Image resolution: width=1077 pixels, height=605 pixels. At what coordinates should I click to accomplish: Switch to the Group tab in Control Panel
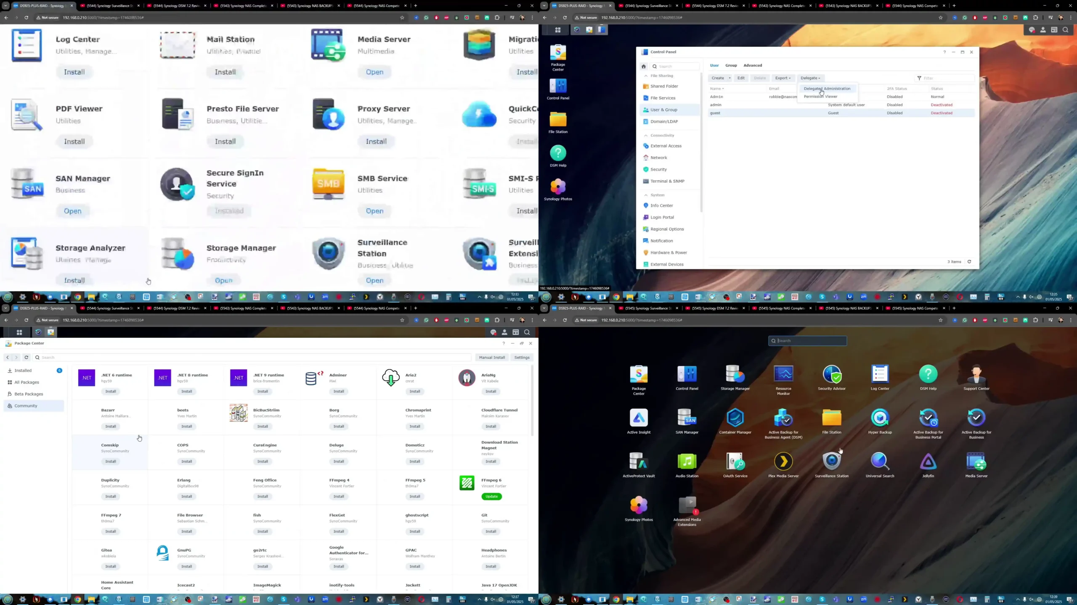(x=731, y=66)
